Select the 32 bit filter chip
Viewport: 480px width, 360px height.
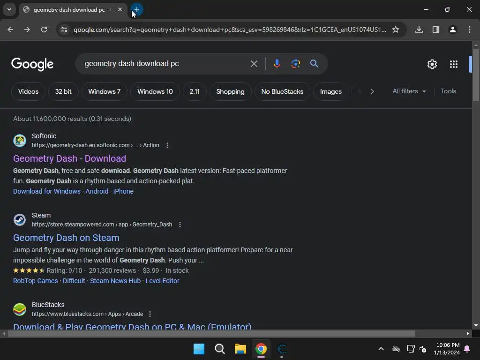point(63,91)
